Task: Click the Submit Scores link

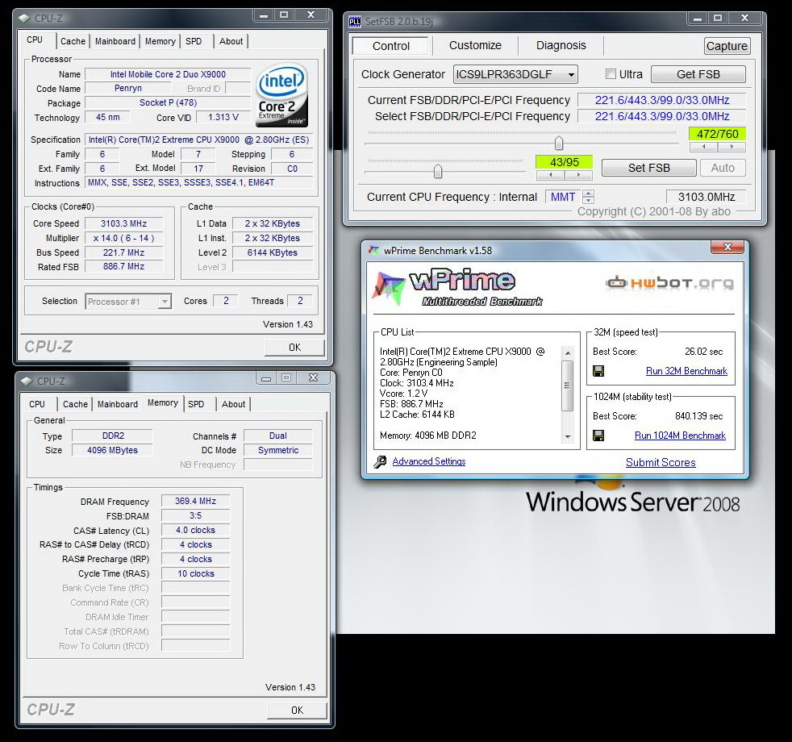Action: (x=661, y=462)
